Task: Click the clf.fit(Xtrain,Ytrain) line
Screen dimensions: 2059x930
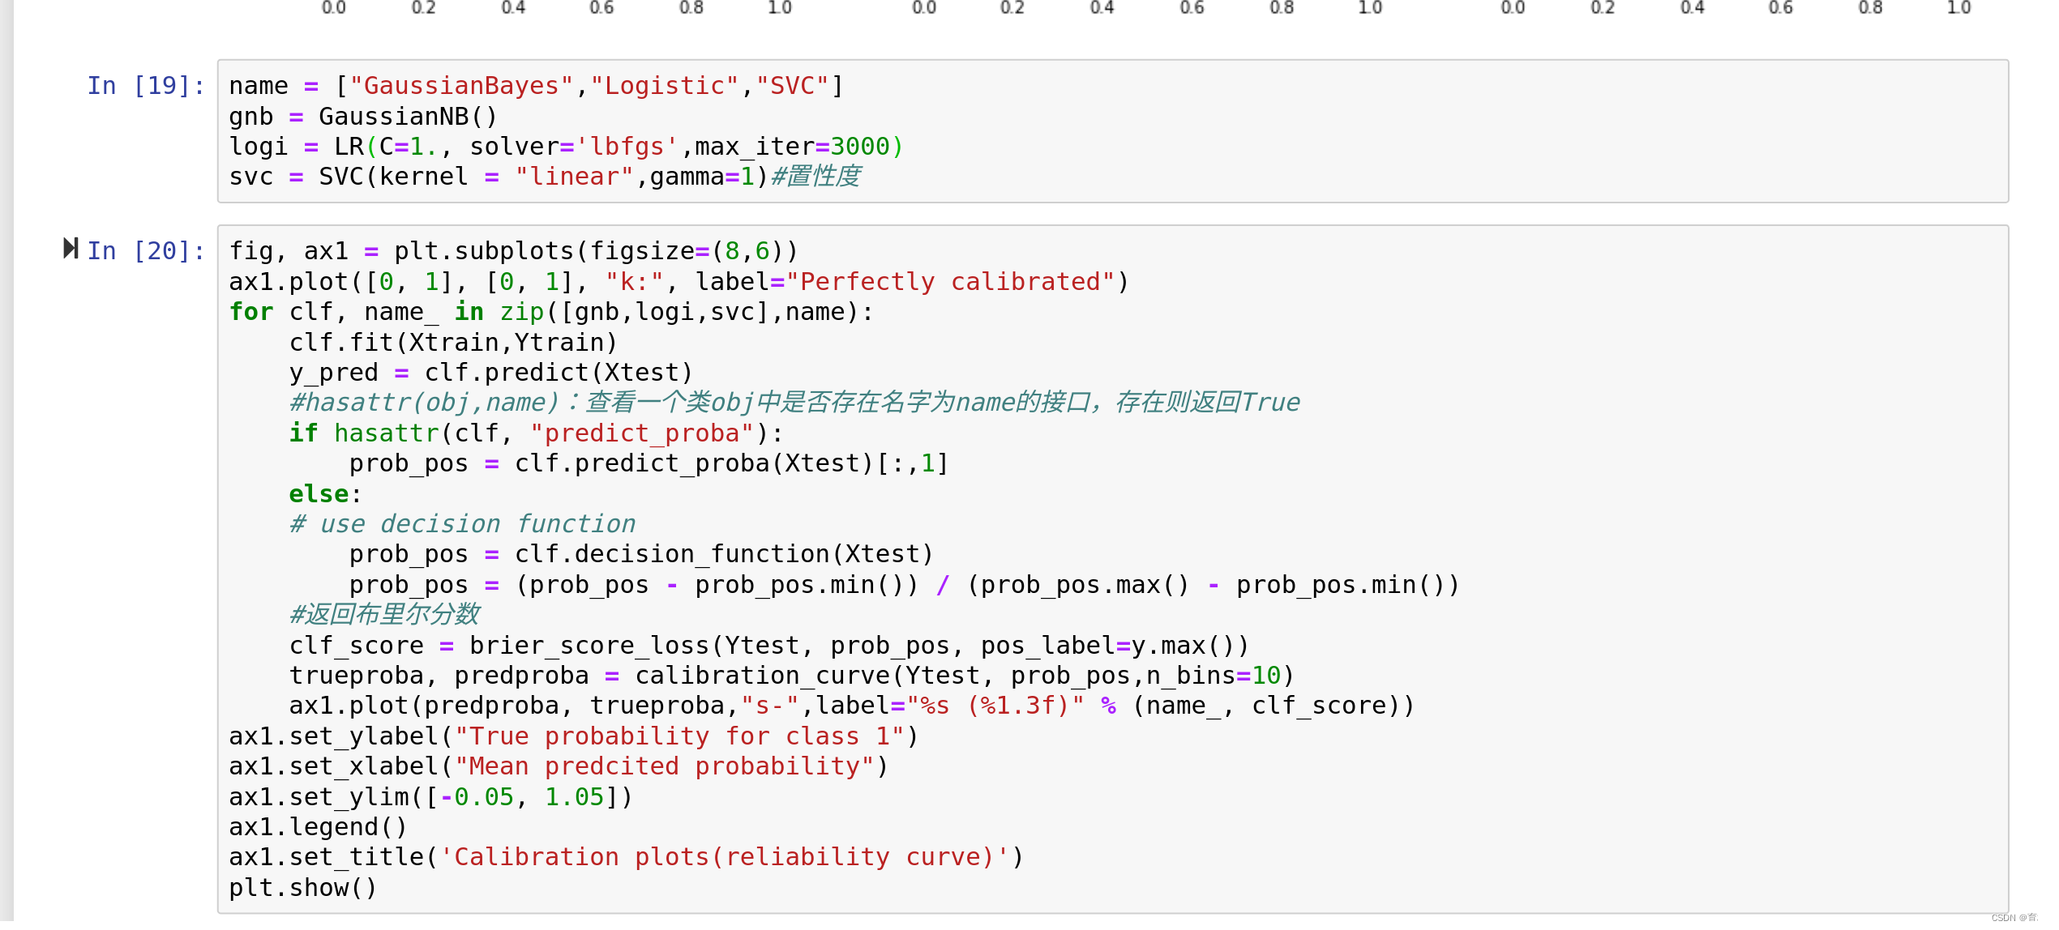Action: [x=453, y=343]
